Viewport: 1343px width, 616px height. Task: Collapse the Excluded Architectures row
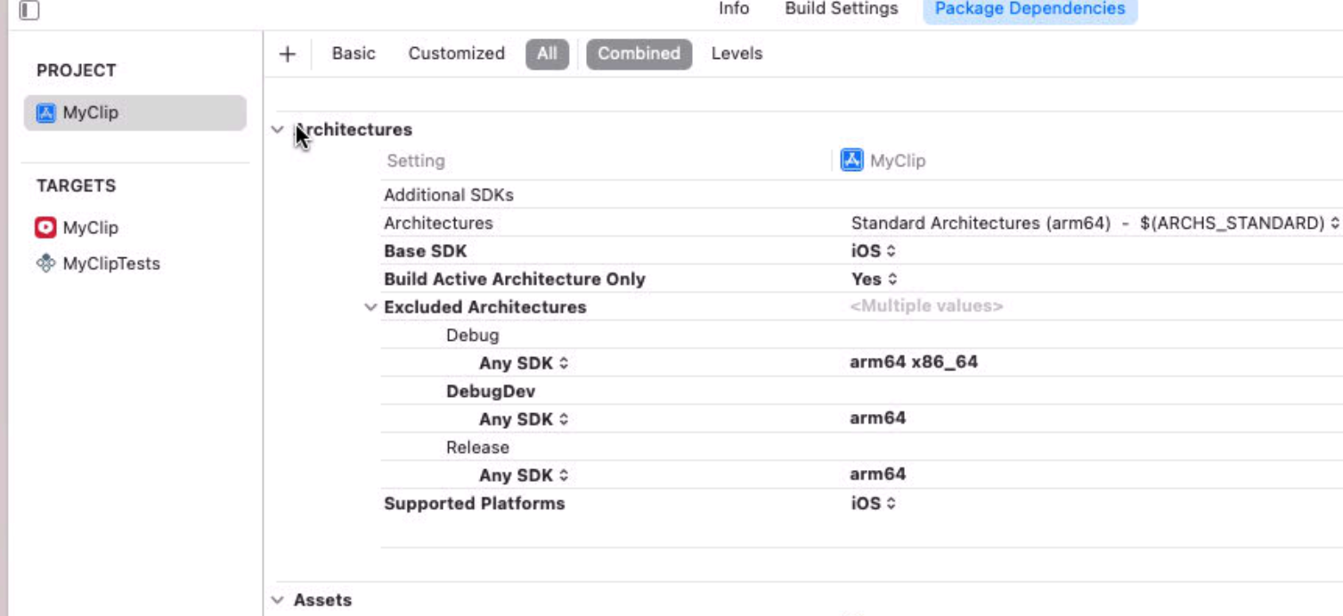click(x=370, y=307)
